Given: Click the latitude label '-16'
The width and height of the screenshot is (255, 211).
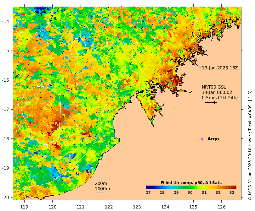Looking at the screenshot, I should tap(5, 80).
